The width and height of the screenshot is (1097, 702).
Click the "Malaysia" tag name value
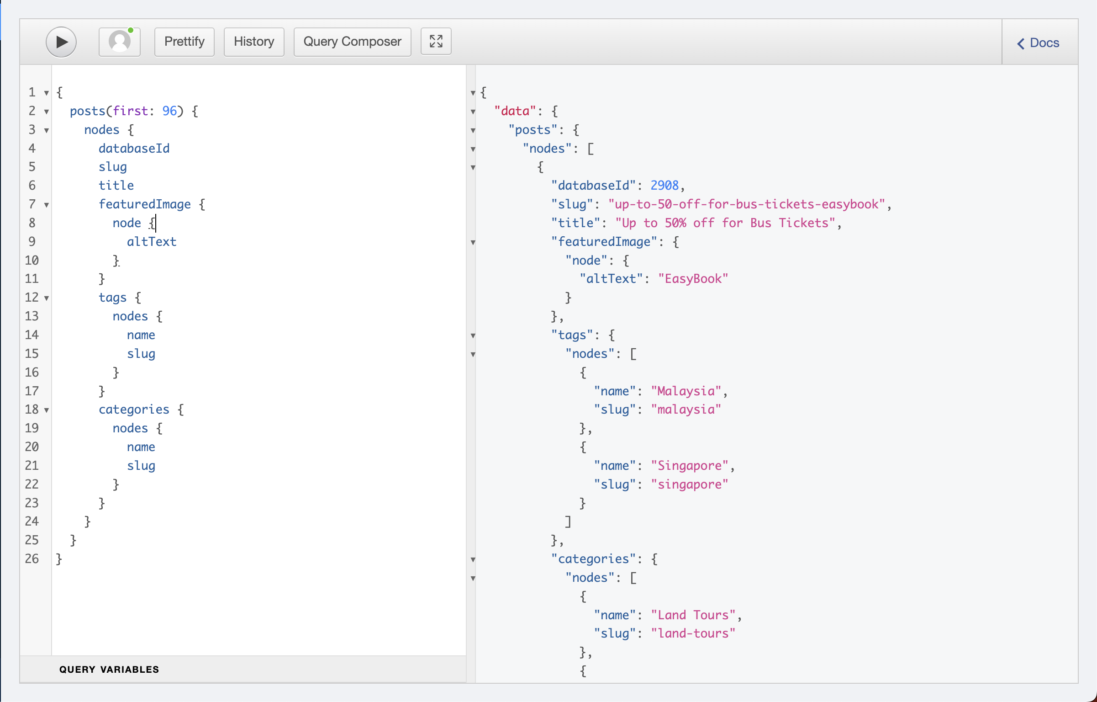(686, 391)
